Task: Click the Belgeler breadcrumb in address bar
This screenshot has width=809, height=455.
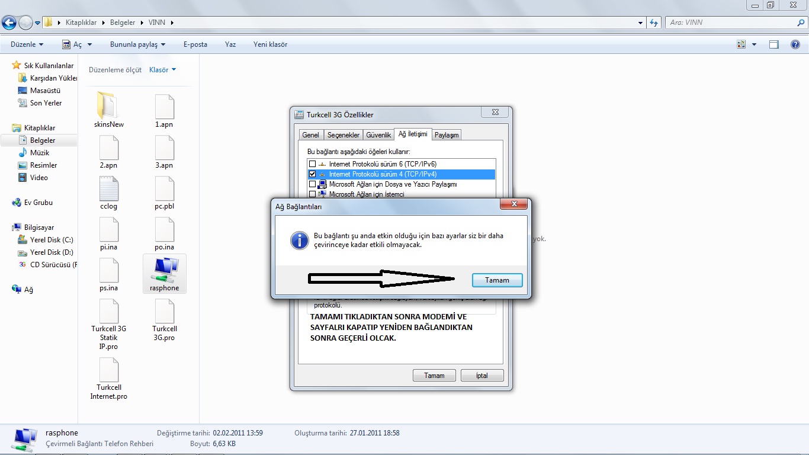Action: pos(123,23)
